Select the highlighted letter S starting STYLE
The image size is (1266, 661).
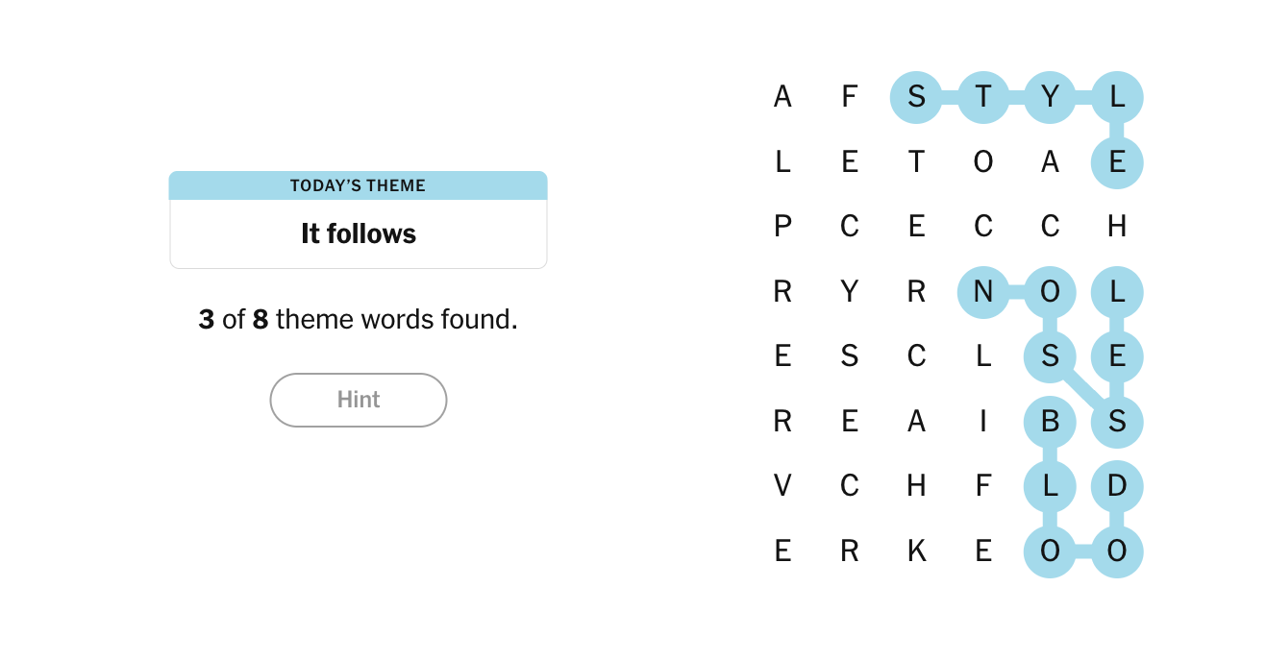click(915, 96)
